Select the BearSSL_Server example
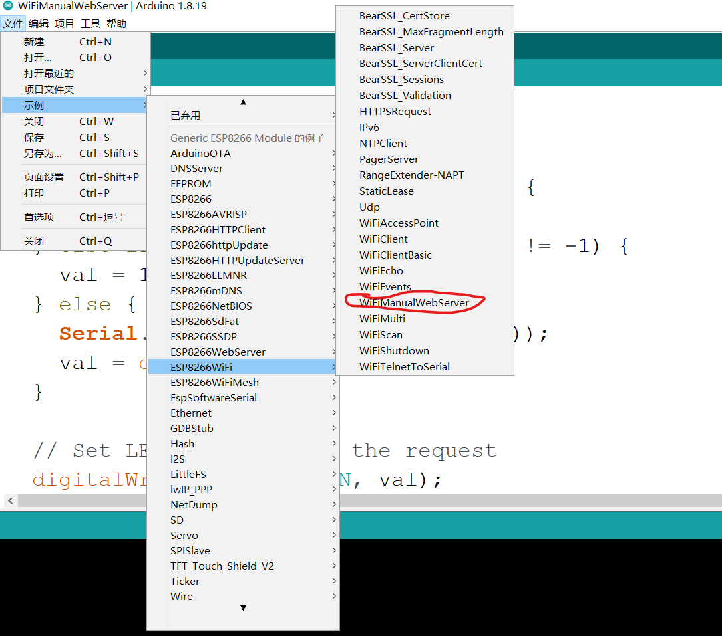Viewport: 722px width, 636px height. tap(397, 47)
